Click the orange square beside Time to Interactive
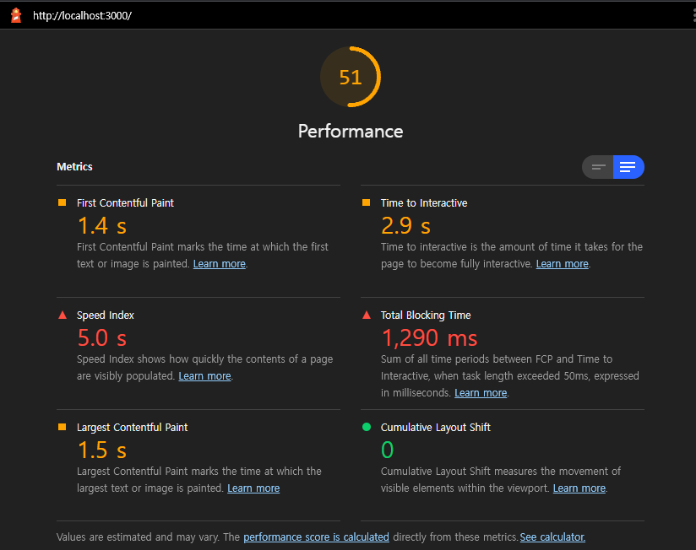696x550 pixels. pos(367,202)
